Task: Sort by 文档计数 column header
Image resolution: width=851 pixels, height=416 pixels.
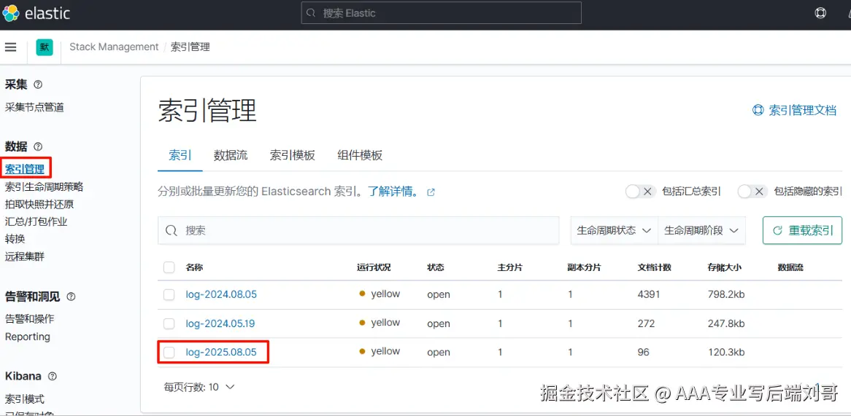Action: click(x=654, y=267)
